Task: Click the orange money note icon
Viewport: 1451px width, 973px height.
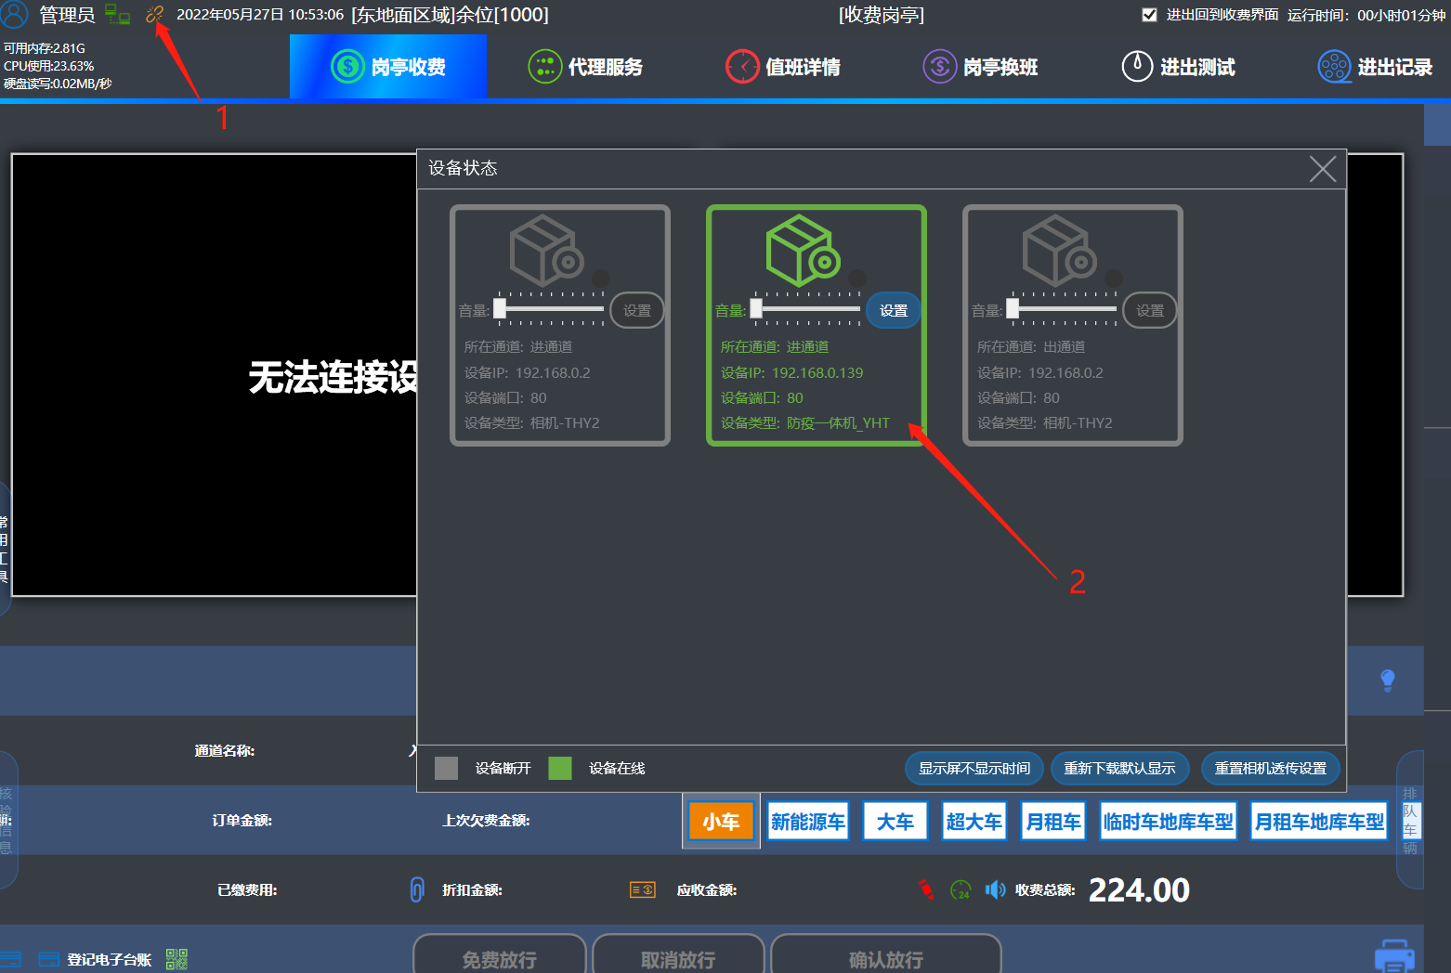Action: click(643, 889)
